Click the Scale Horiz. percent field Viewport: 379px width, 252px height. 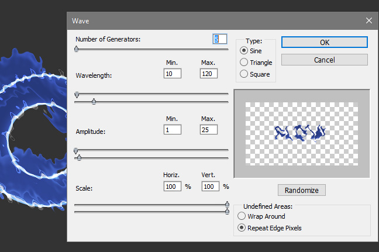click(x=173, y=187)
